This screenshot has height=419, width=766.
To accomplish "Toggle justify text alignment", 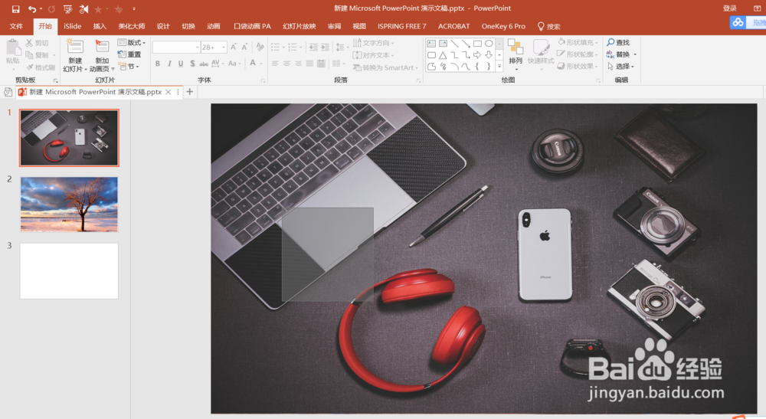I will tap(309, 64).
